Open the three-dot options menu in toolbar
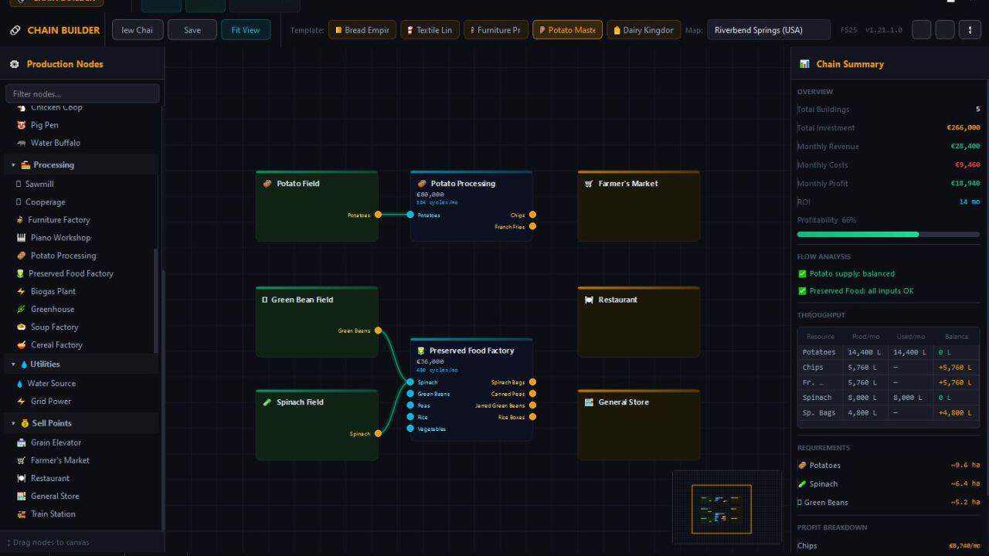This screenshot has width=989, height=556. coord(970,30)
